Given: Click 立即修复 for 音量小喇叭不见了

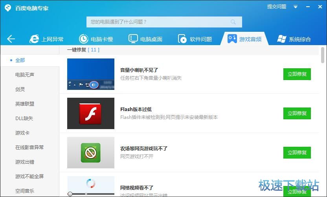Looking at the screenshot, I should pos(297,74).
